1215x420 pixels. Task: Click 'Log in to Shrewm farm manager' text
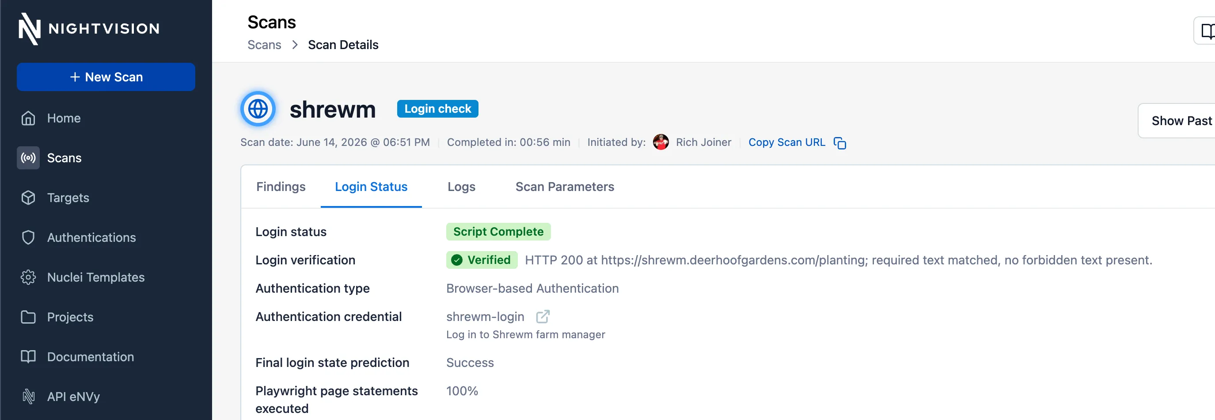click(525, 335)
